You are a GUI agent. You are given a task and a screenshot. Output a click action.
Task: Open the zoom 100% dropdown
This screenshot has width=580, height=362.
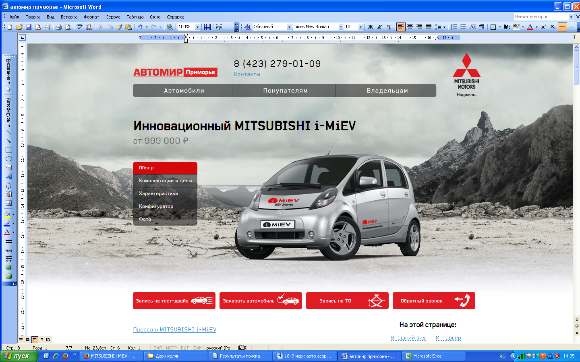point(197,27)
